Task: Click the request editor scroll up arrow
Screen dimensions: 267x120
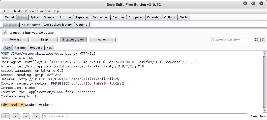Action: 265,54
